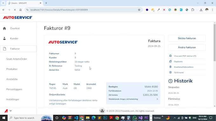
Task: Click the printer icon for PDF view
Action: [170, 56]
